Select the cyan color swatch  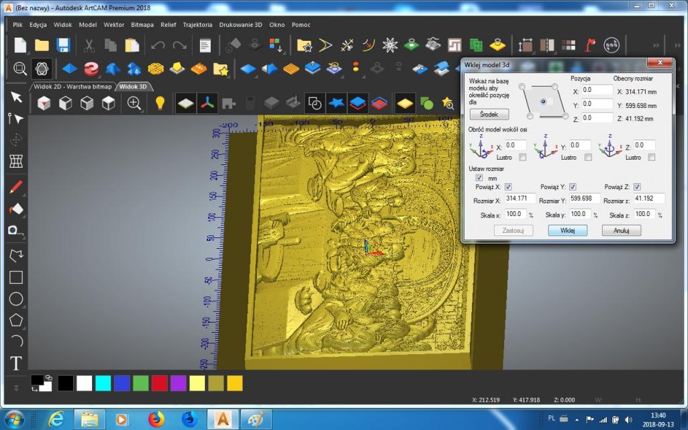pyautogui.click(x=103, y=384)
